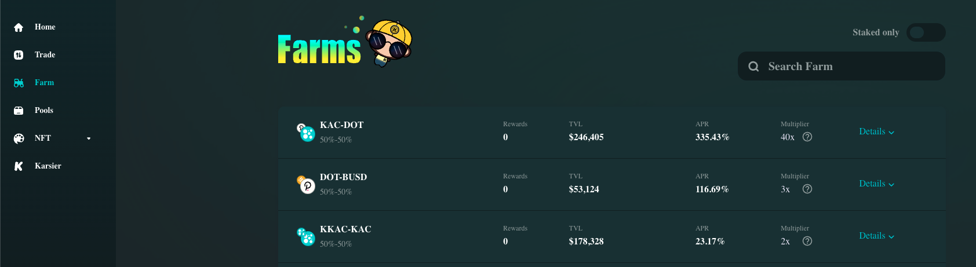Expand Details for the KAC-DOT farm
This screenshot has height=267, width=976.
(x=877, y=131)
